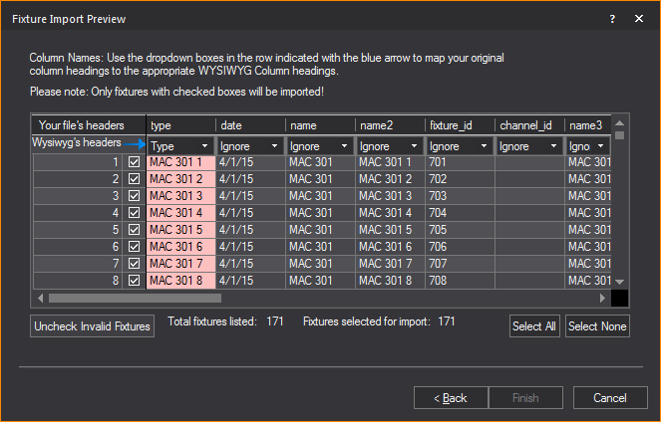Click the Help question mark icon
Screen dimensions: 661x422
click(612, 19)
